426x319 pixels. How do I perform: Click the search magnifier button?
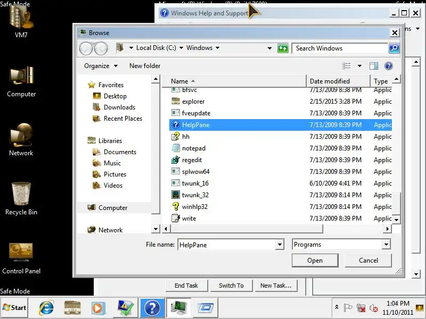394,48
